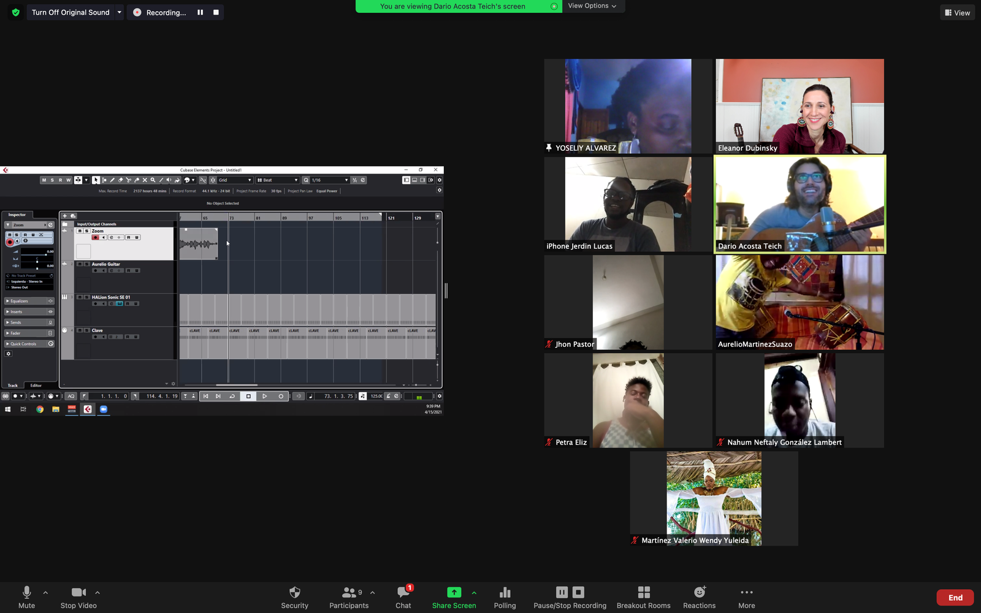Click the Mute microphone icon
Screen dimensions: 981x613
coord(26,592)
